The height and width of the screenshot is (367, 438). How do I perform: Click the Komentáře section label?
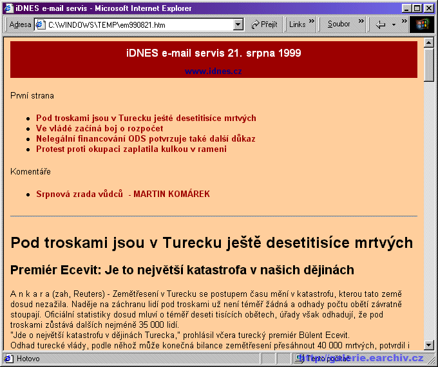tap(30, 171)
